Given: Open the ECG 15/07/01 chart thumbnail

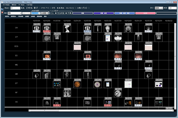Looking at the screenshot, I should tap(148, 47).
